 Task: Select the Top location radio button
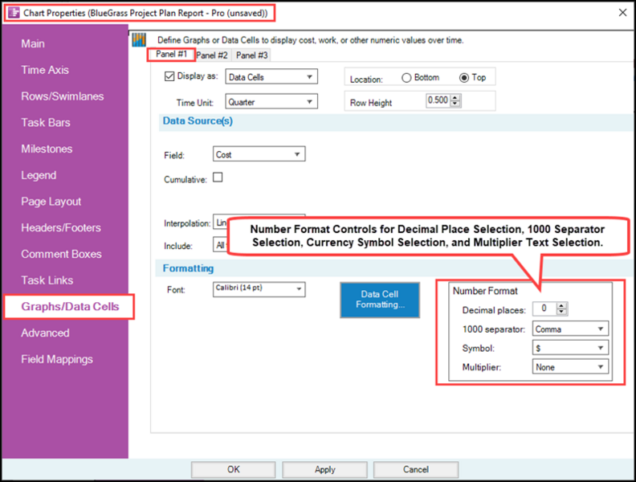click(464, 77)
